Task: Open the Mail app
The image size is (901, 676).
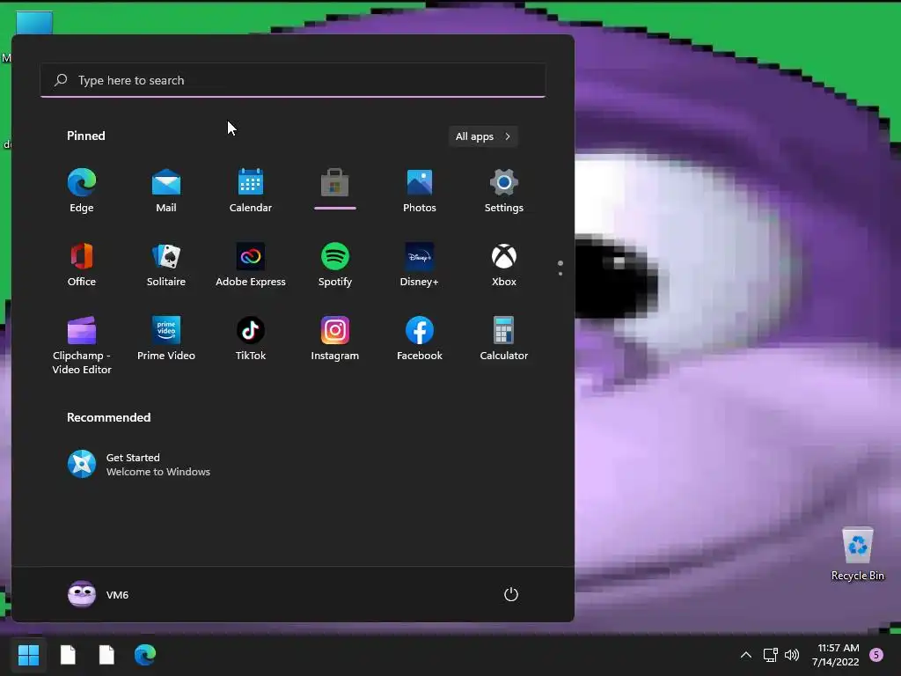Action: pyautogui.click(x=166, y=191)
